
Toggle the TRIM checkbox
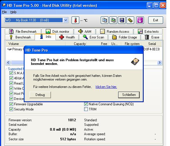86,109
